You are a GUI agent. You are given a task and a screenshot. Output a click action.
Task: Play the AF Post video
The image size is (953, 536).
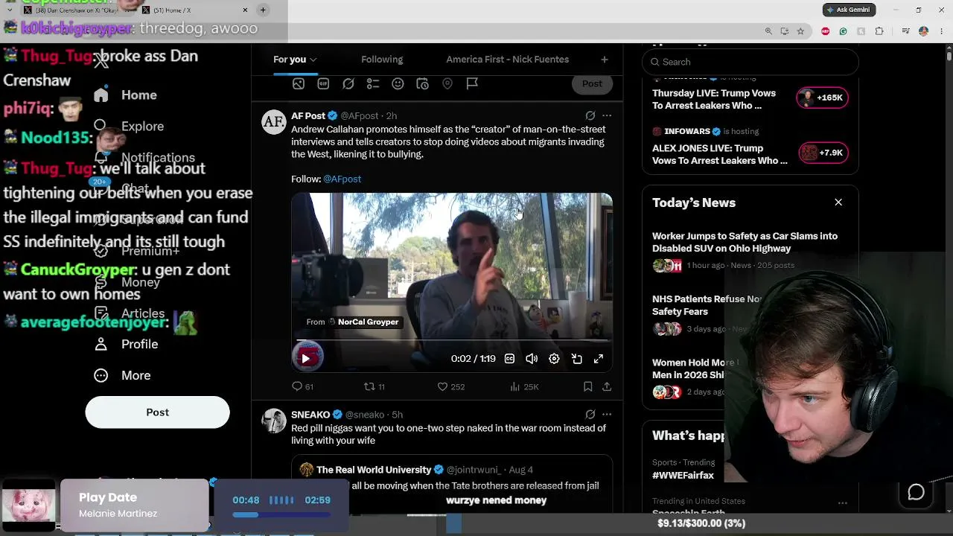point(306,359)
